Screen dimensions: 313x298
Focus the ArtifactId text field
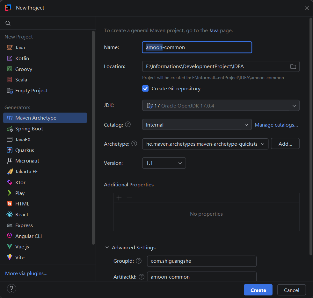click(x=202, y=276)
